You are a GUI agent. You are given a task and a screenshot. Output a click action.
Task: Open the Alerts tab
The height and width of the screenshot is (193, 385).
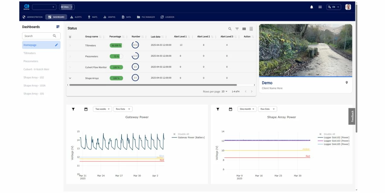[76, 17]
